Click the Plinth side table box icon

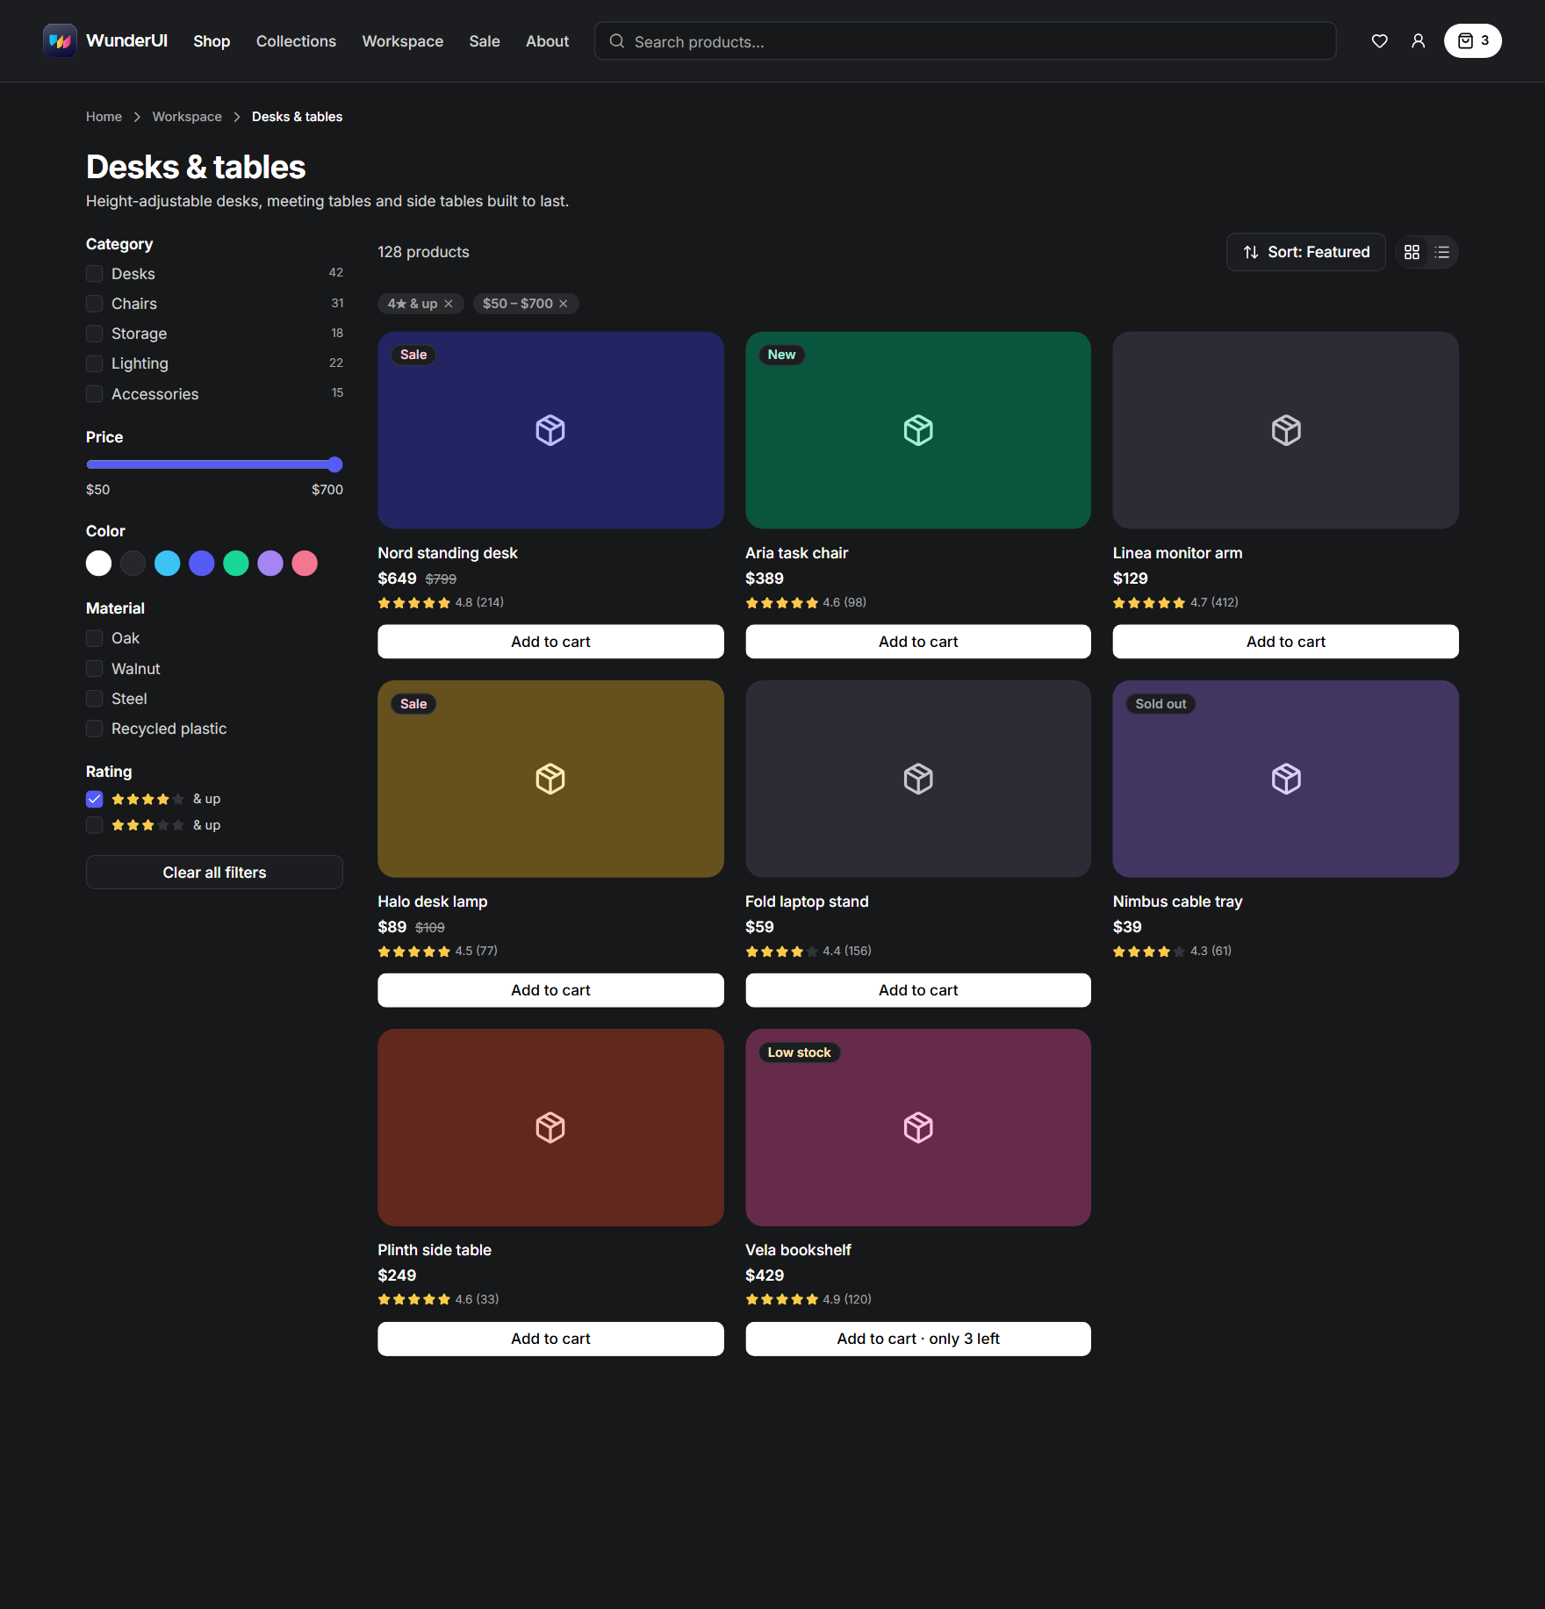point(550,1127)
